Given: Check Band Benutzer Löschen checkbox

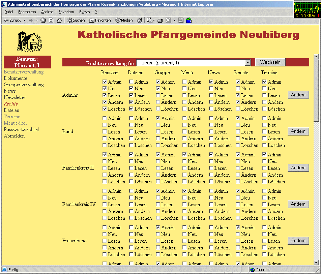Looking at the screenshot, I should click(105, 145).
